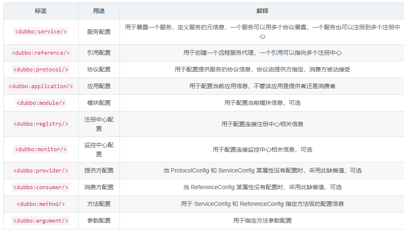This screenshot has width=404, height=233.
Task: Click the explanation 当 ReferenceConfig 某属性没有配置时
Action: (262, 187)
